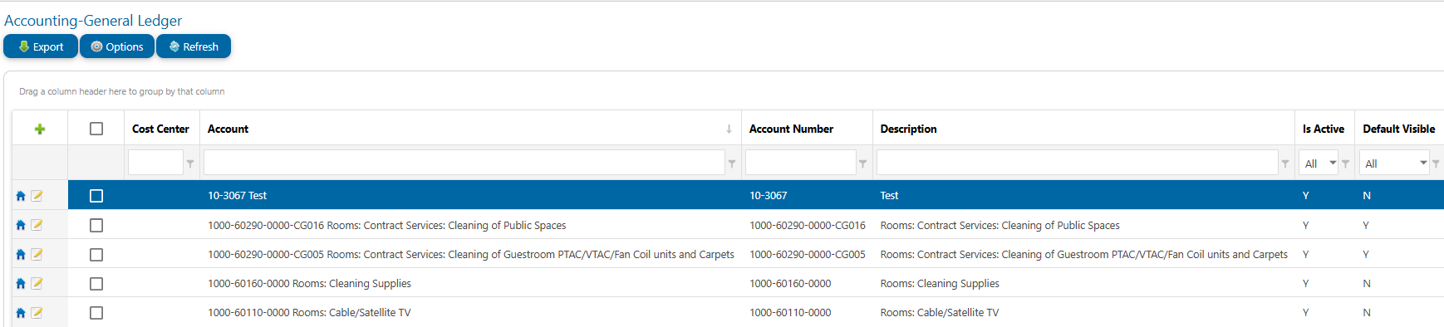
Task: Check the box for 10-3067 Test row
Action: pos(96,196)
